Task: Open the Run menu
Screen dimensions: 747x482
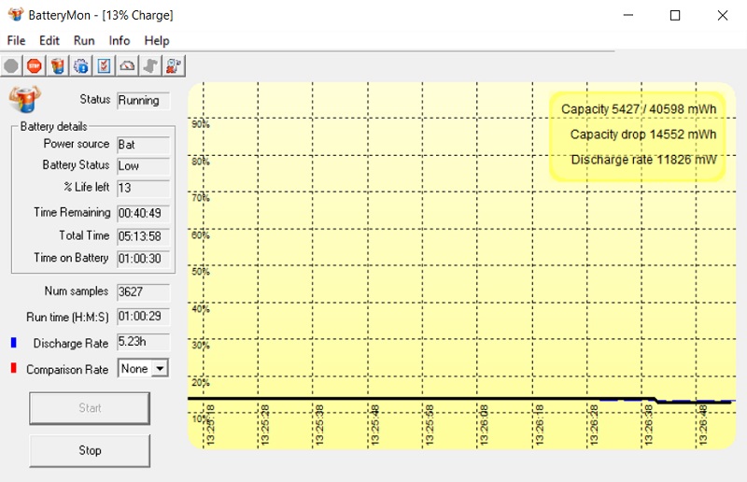Action: (x=84, y=40)
